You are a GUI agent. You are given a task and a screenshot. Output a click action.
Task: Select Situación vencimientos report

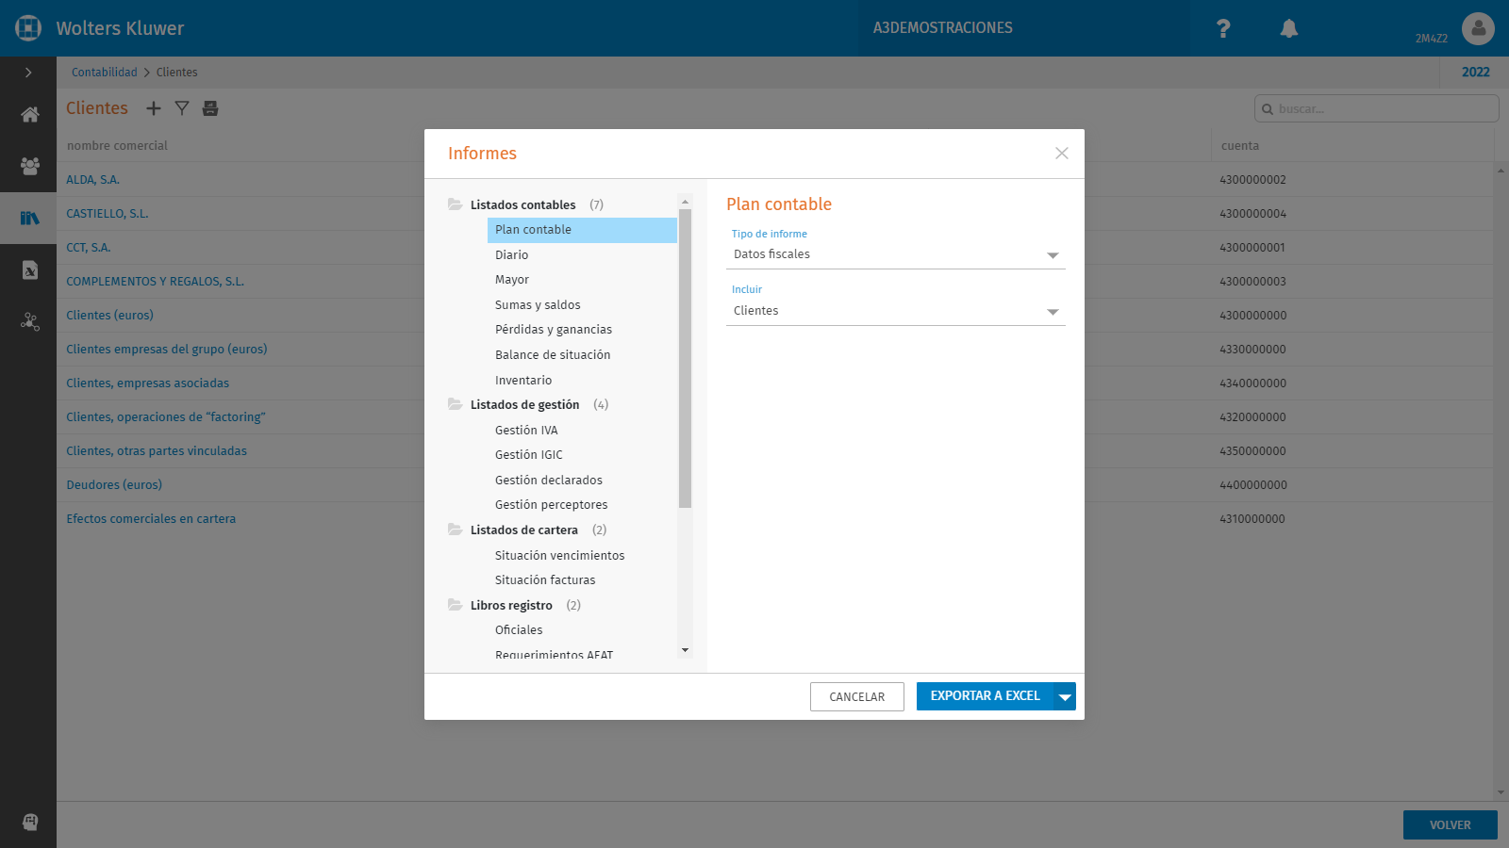[x=559, y=556]
